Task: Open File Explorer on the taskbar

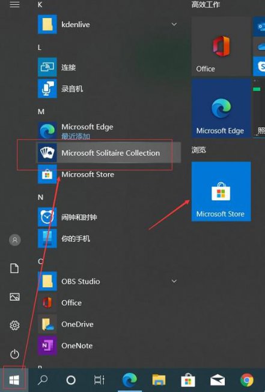Action: pos(159,381)
